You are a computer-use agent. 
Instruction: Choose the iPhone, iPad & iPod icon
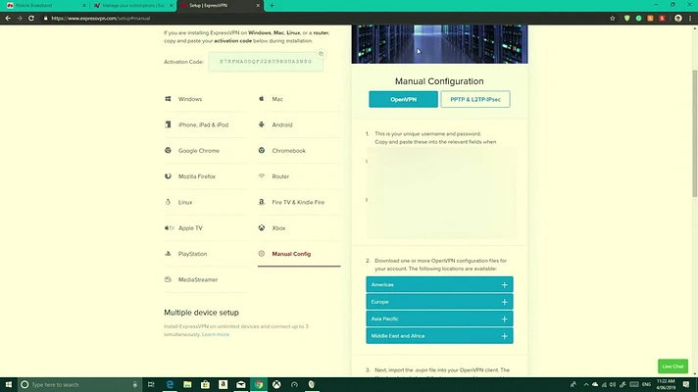point(168,124)
